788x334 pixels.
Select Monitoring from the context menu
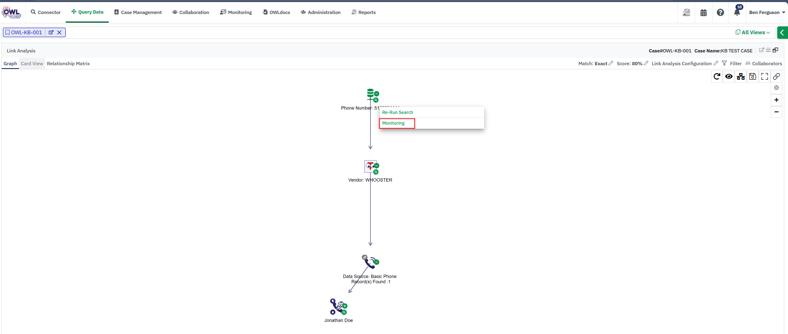click(x=394, y=123)
